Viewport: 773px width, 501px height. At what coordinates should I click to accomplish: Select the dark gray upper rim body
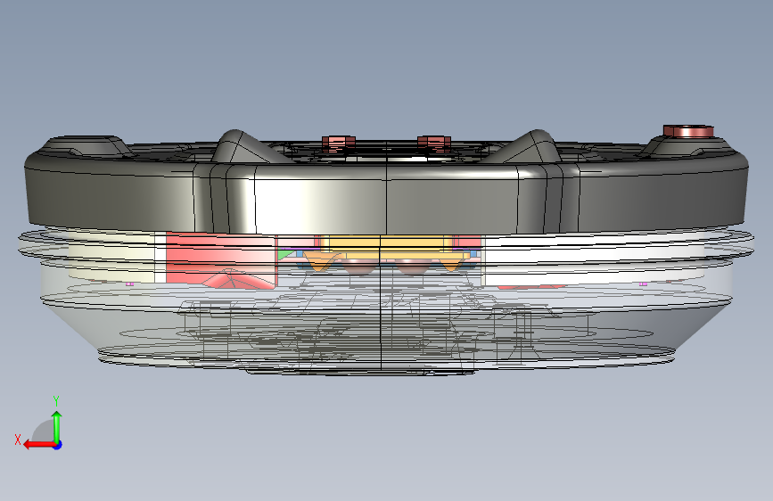click(386, 196)
